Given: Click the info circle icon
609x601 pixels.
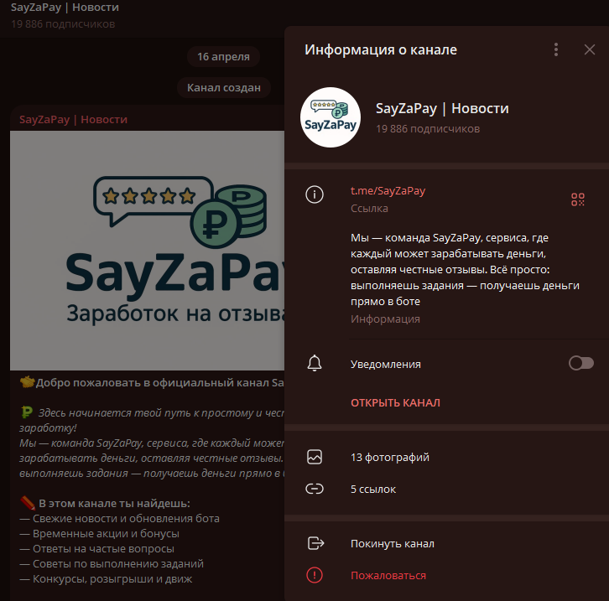Looking at the screenshot, I should tap(315, 194).
